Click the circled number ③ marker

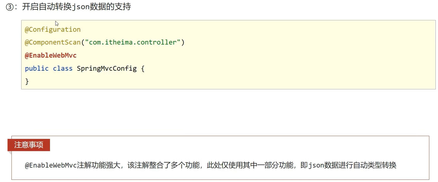click(x=9, y=7)
